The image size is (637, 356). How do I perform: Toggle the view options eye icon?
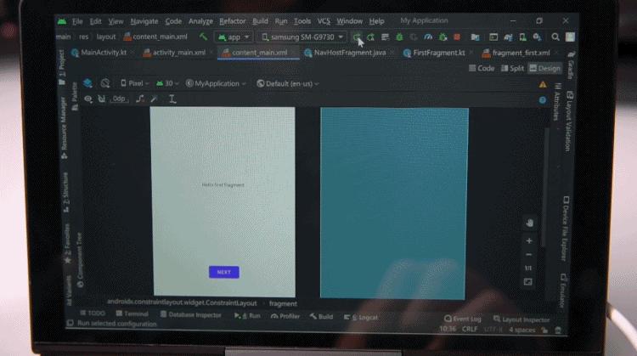coord(88,99)
